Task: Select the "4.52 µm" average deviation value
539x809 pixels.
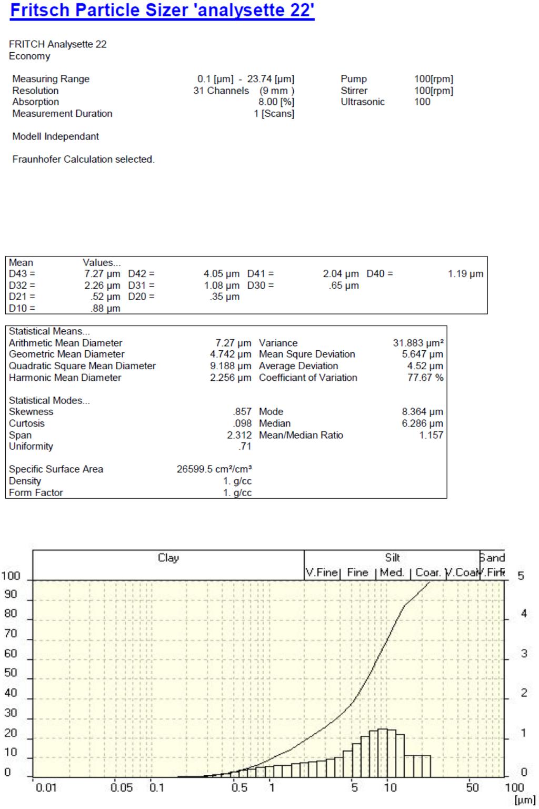Action: (x=425, y=366)
